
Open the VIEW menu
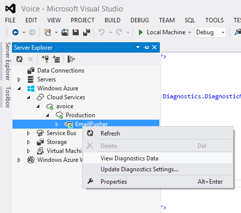coord(54,20)
